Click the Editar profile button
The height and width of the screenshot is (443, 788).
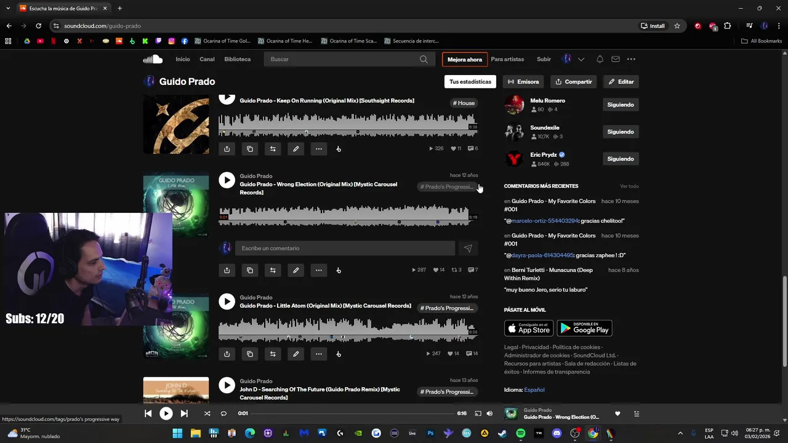tap(621, 81)
